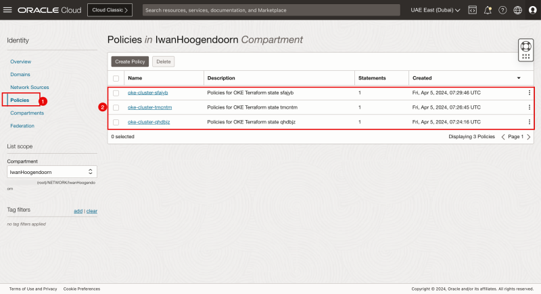Open the language globe icon

click(517, 11)
